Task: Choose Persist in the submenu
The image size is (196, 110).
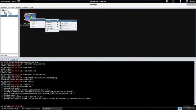Action: tap(68, 27)
